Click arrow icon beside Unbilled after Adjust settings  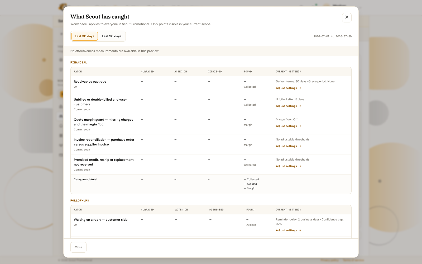(300, 106)
